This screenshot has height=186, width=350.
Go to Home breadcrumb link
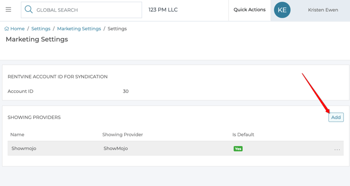click(17, 29)
